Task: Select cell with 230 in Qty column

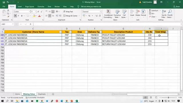Action: [150, 35]
